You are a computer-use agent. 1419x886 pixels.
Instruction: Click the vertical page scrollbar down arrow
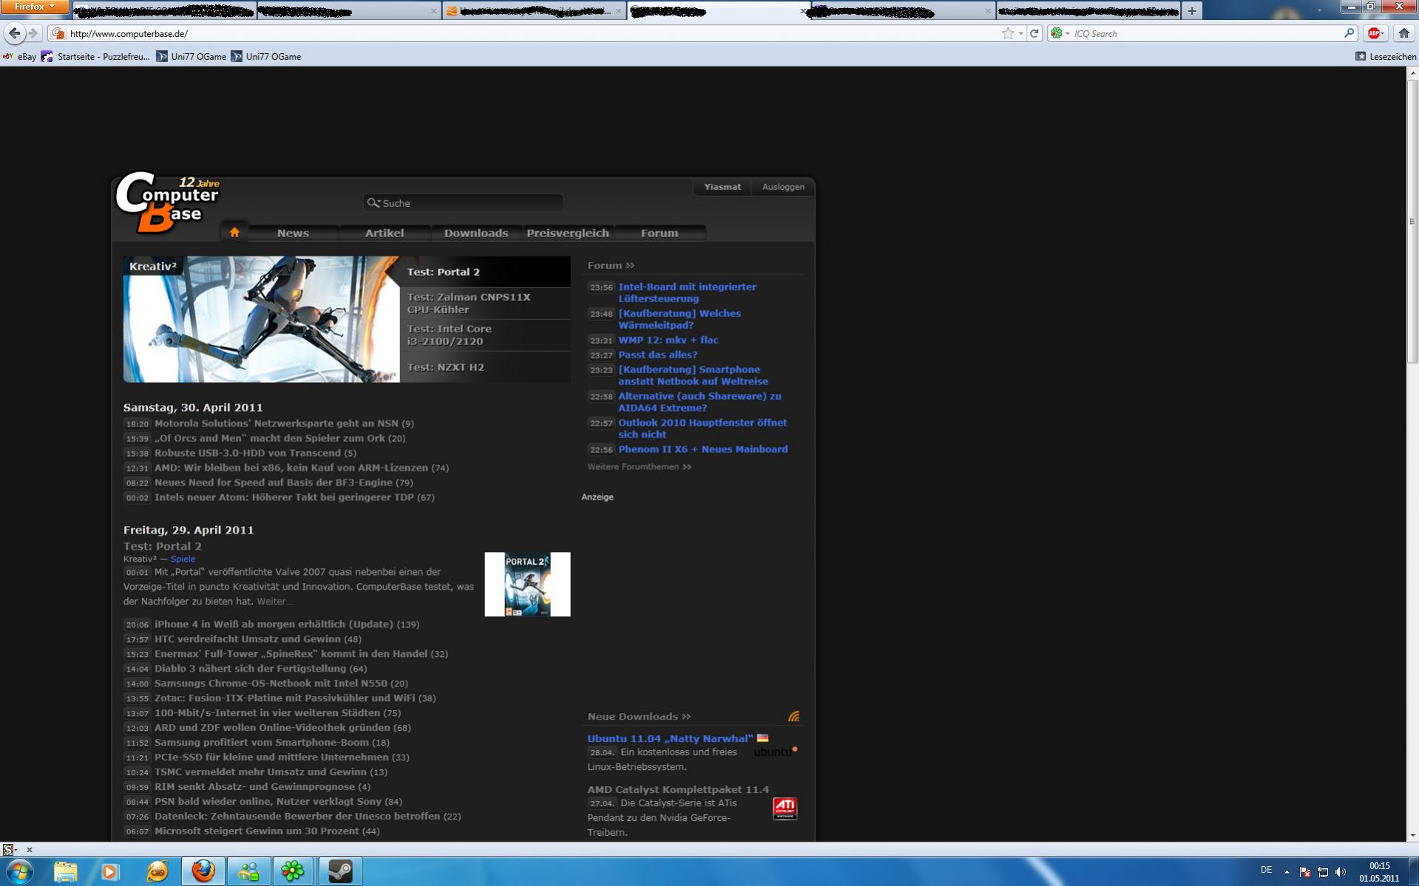(1412, 836)
